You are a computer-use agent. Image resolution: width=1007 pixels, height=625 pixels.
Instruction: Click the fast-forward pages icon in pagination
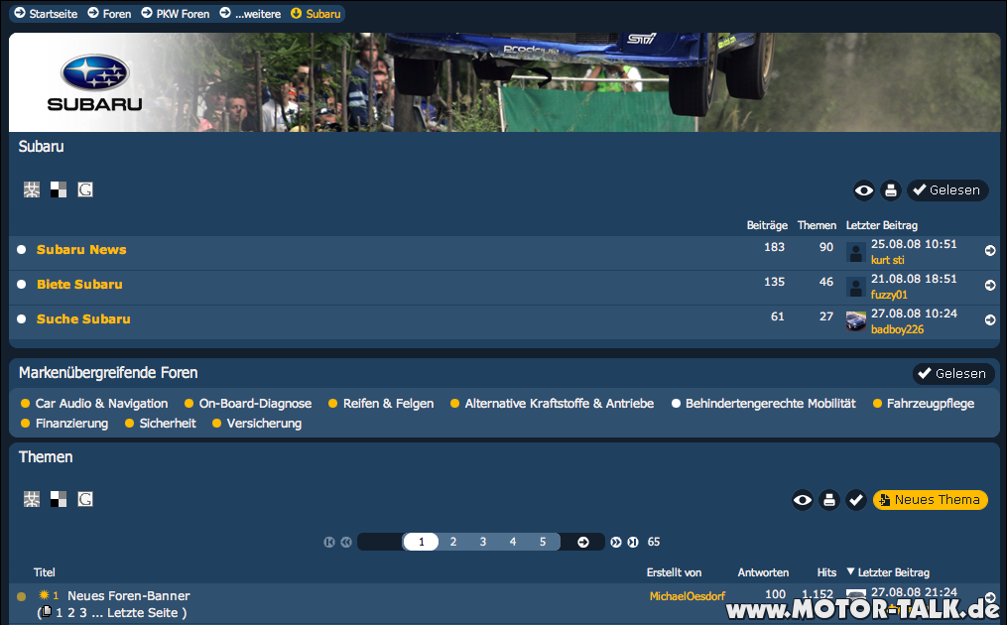616,542
